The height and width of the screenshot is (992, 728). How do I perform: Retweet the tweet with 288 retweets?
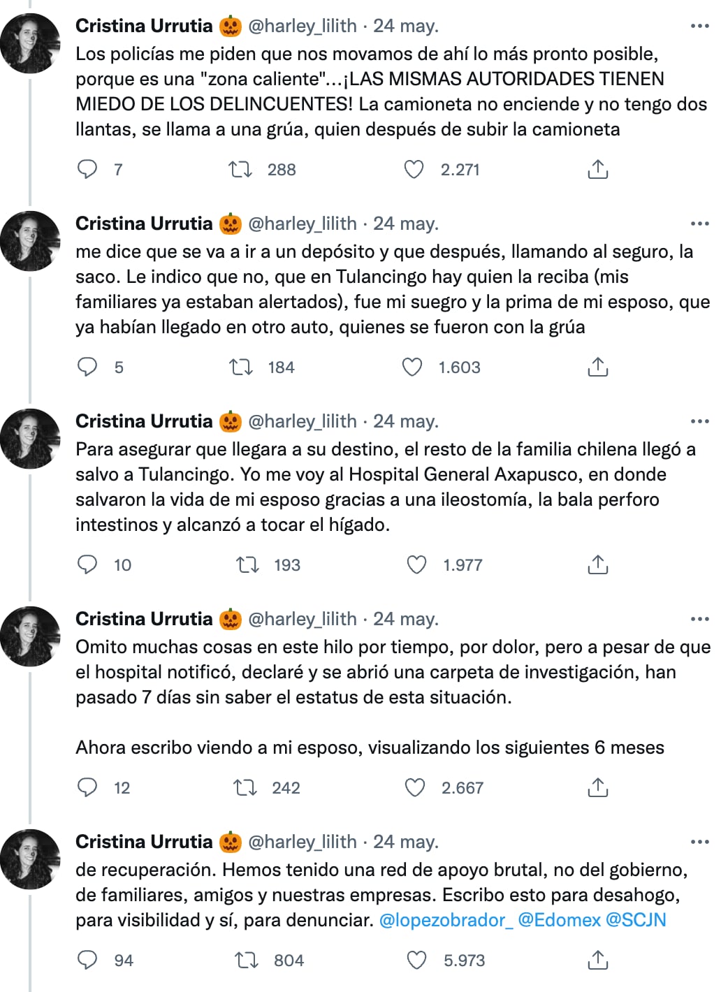point(241,169)
